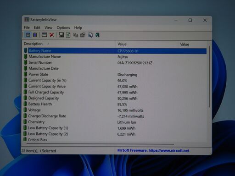The width and height of the screenshot is (235, 176).
Task: Exit the program using green door icon
Action: 97,35
